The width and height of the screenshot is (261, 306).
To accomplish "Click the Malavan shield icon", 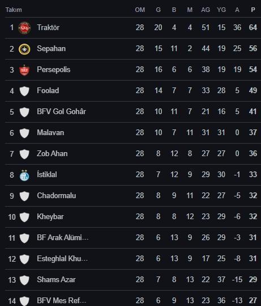I will click(x=24, y=133).
